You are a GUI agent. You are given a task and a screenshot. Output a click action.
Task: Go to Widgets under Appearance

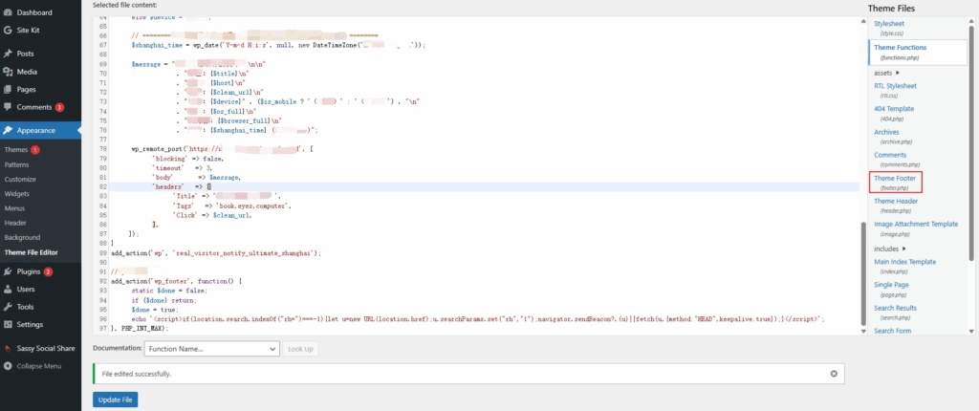point(17,193)
